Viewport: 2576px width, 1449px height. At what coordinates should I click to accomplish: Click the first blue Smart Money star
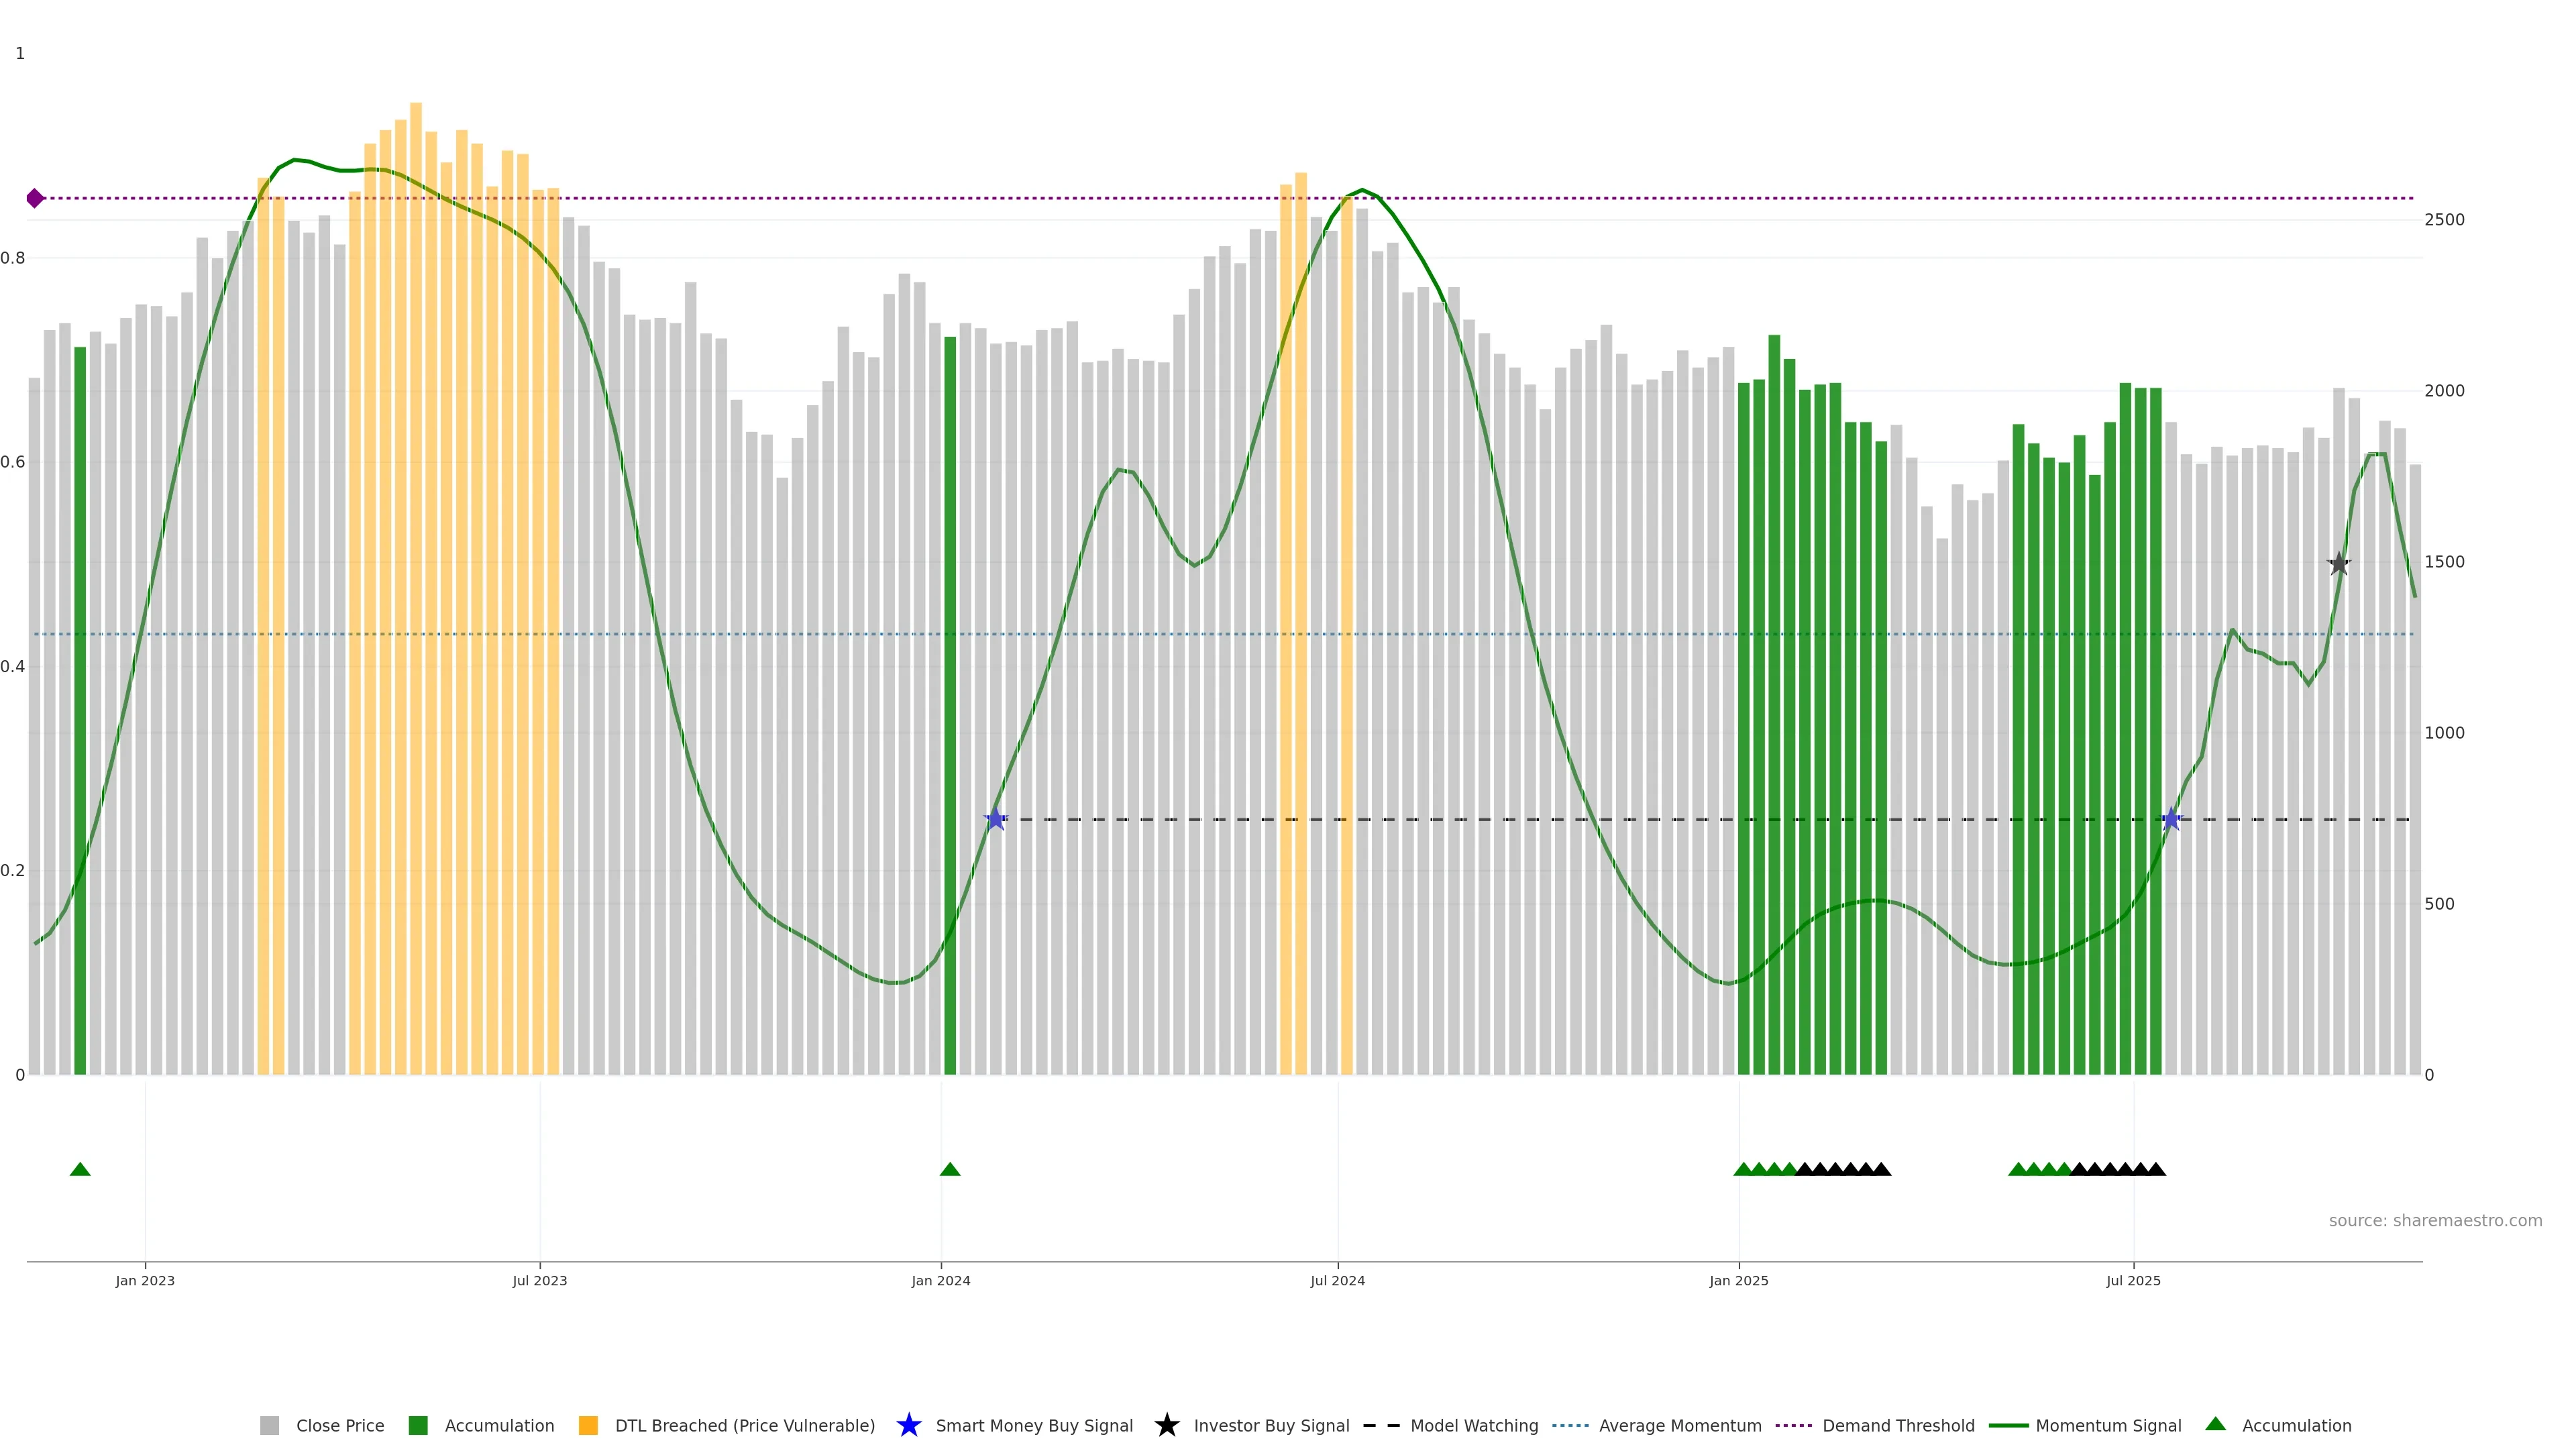point(995,819)
